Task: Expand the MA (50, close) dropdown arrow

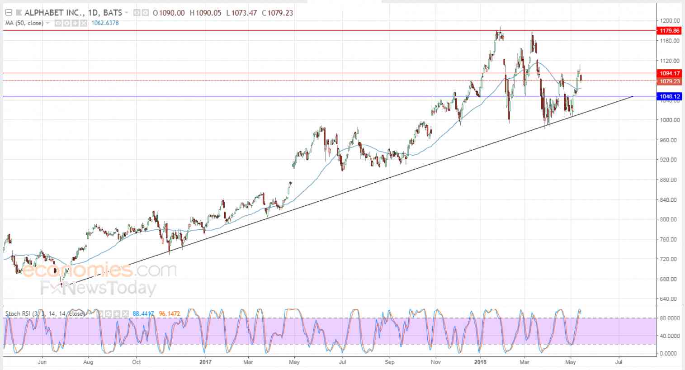Action: (x=47, y=23)
